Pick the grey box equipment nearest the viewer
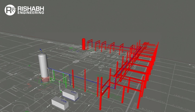Screen dimensions: 195x112 point(60,103)
